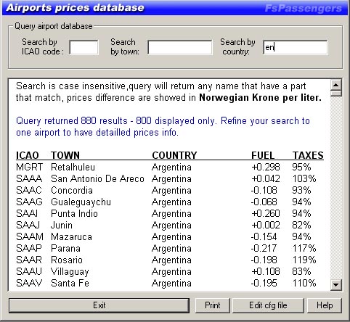
Task: Click town name Rosario
Action: [67, 260]
